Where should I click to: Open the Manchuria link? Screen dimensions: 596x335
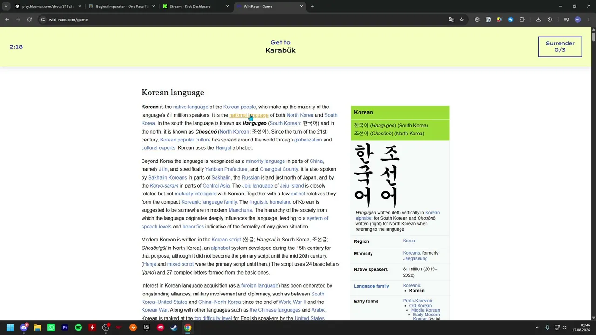coord(240,210)
